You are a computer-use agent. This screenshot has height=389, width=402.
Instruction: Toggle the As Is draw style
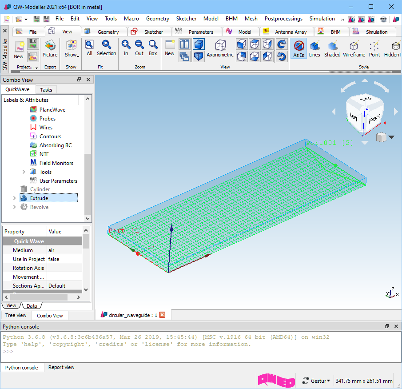click(x=299, y=49)
